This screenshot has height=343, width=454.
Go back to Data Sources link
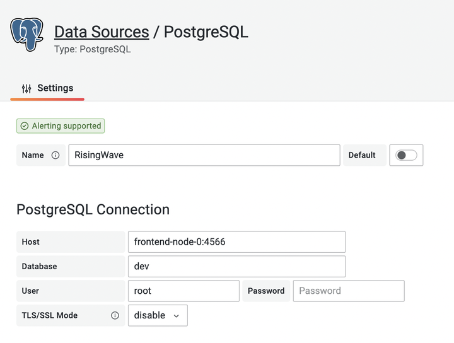(x=102, y=32)
